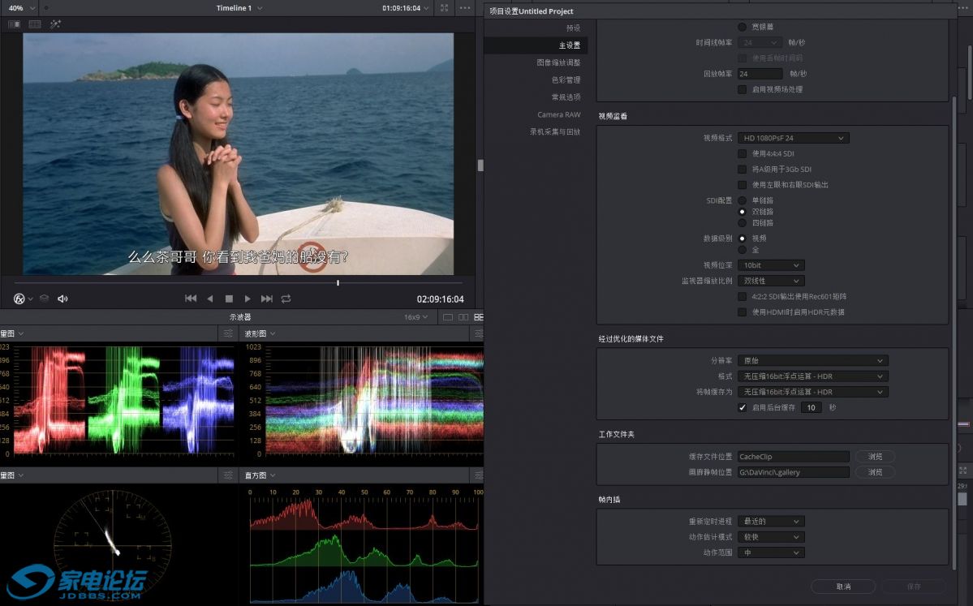Click the loop playback icon
This screenshot has height=606, width=973.
click(x=286, y=299)
